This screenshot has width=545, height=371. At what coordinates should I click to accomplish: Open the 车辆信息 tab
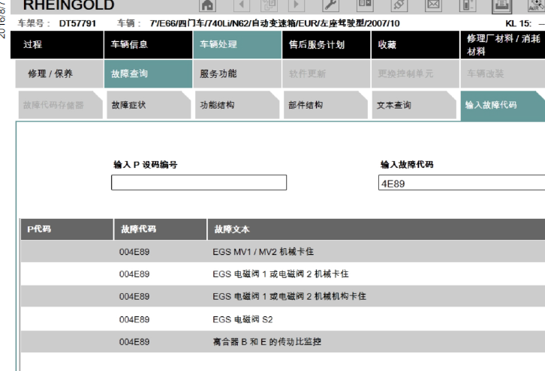[x=148, y=44]
